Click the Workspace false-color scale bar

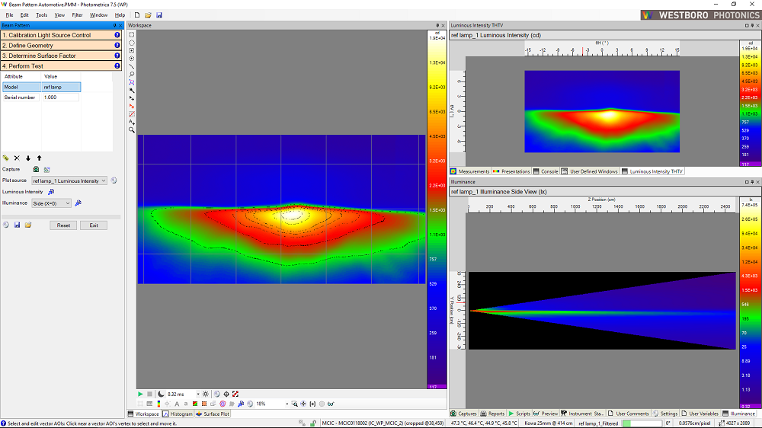[437, 210]
